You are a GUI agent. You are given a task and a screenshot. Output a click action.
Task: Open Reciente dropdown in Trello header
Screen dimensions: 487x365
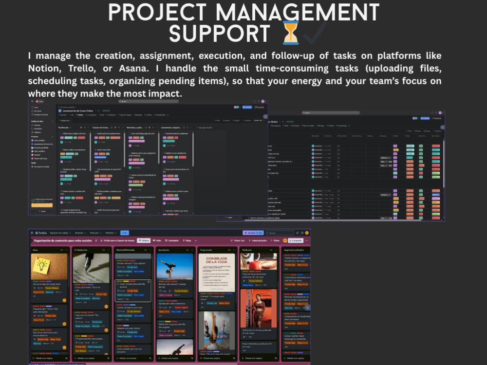pos(80,233)
